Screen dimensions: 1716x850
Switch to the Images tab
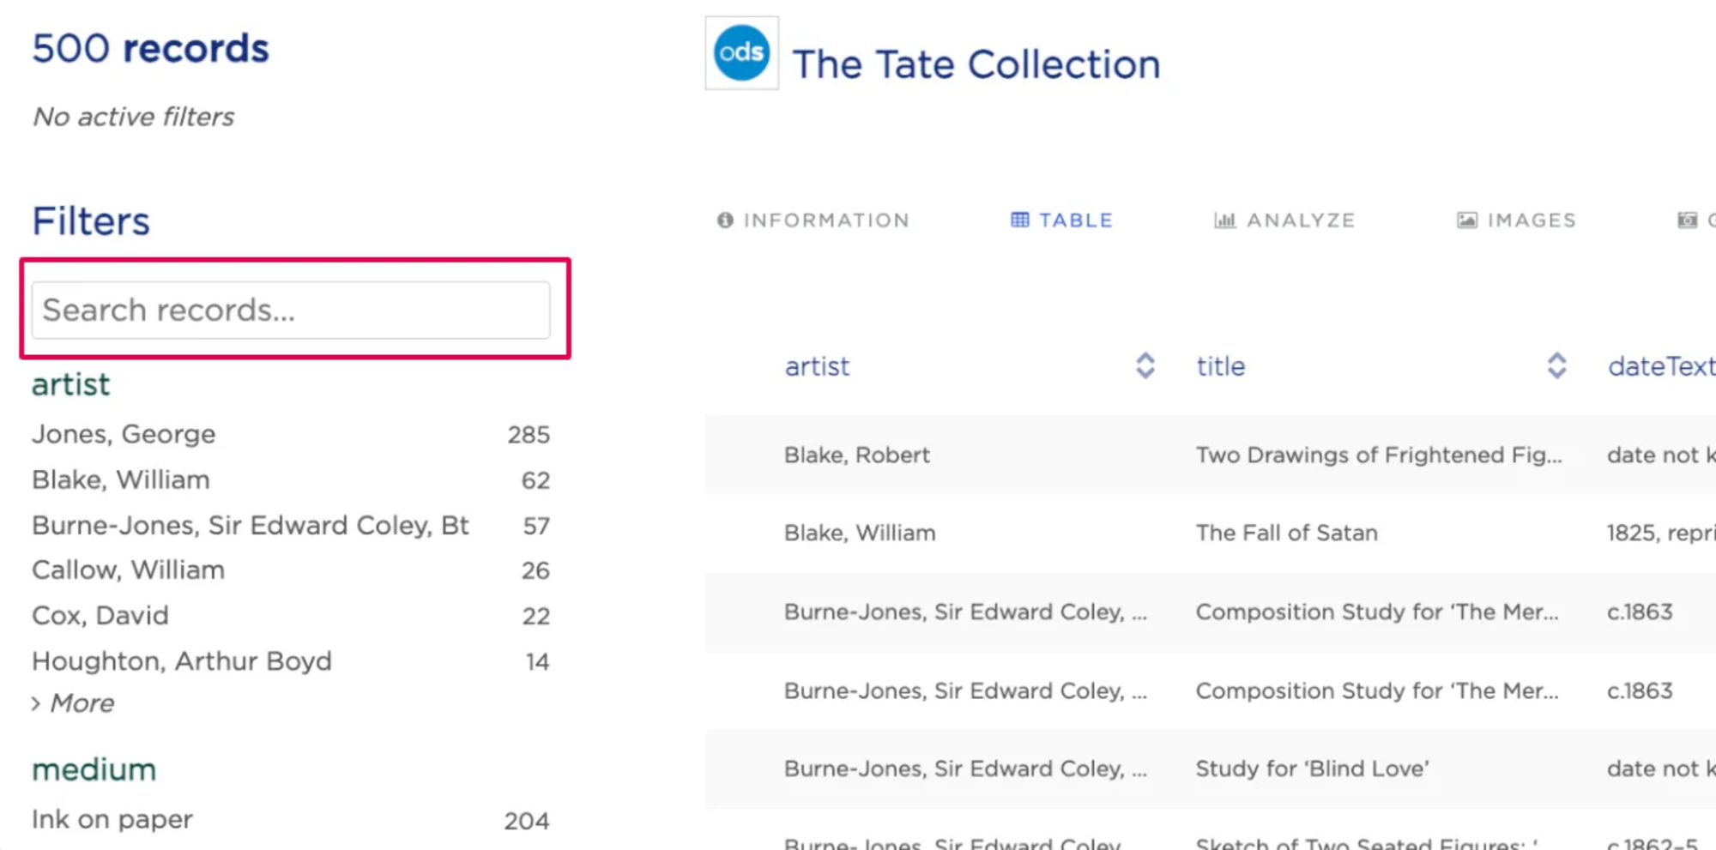click(x=1516, y=220)
